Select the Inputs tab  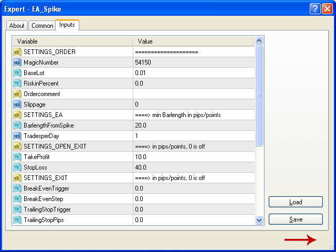[67, 25]
